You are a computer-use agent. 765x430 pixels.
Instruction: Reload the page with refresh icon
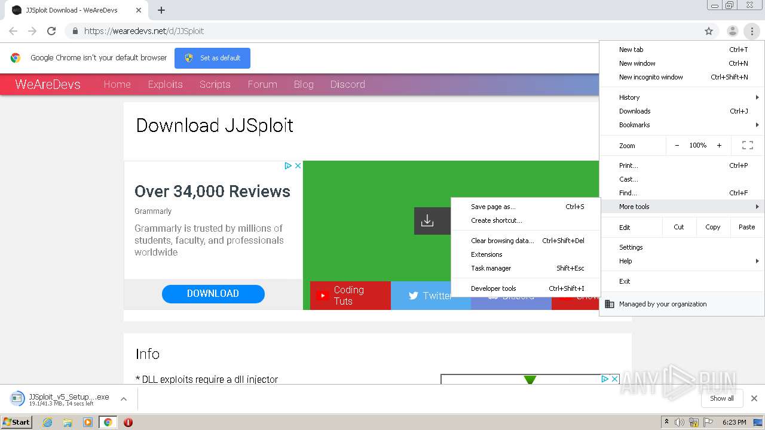(x=51, y=31)
